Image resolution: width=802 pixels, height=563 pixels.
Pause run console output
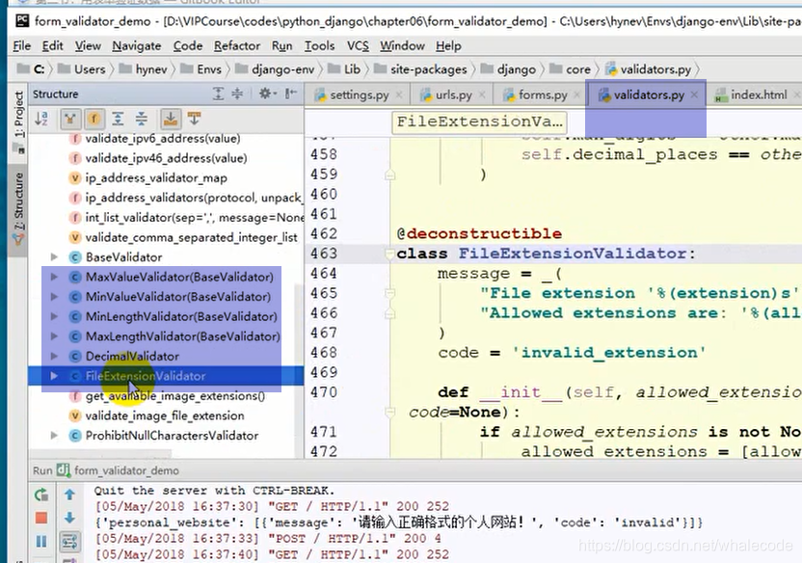41,541
